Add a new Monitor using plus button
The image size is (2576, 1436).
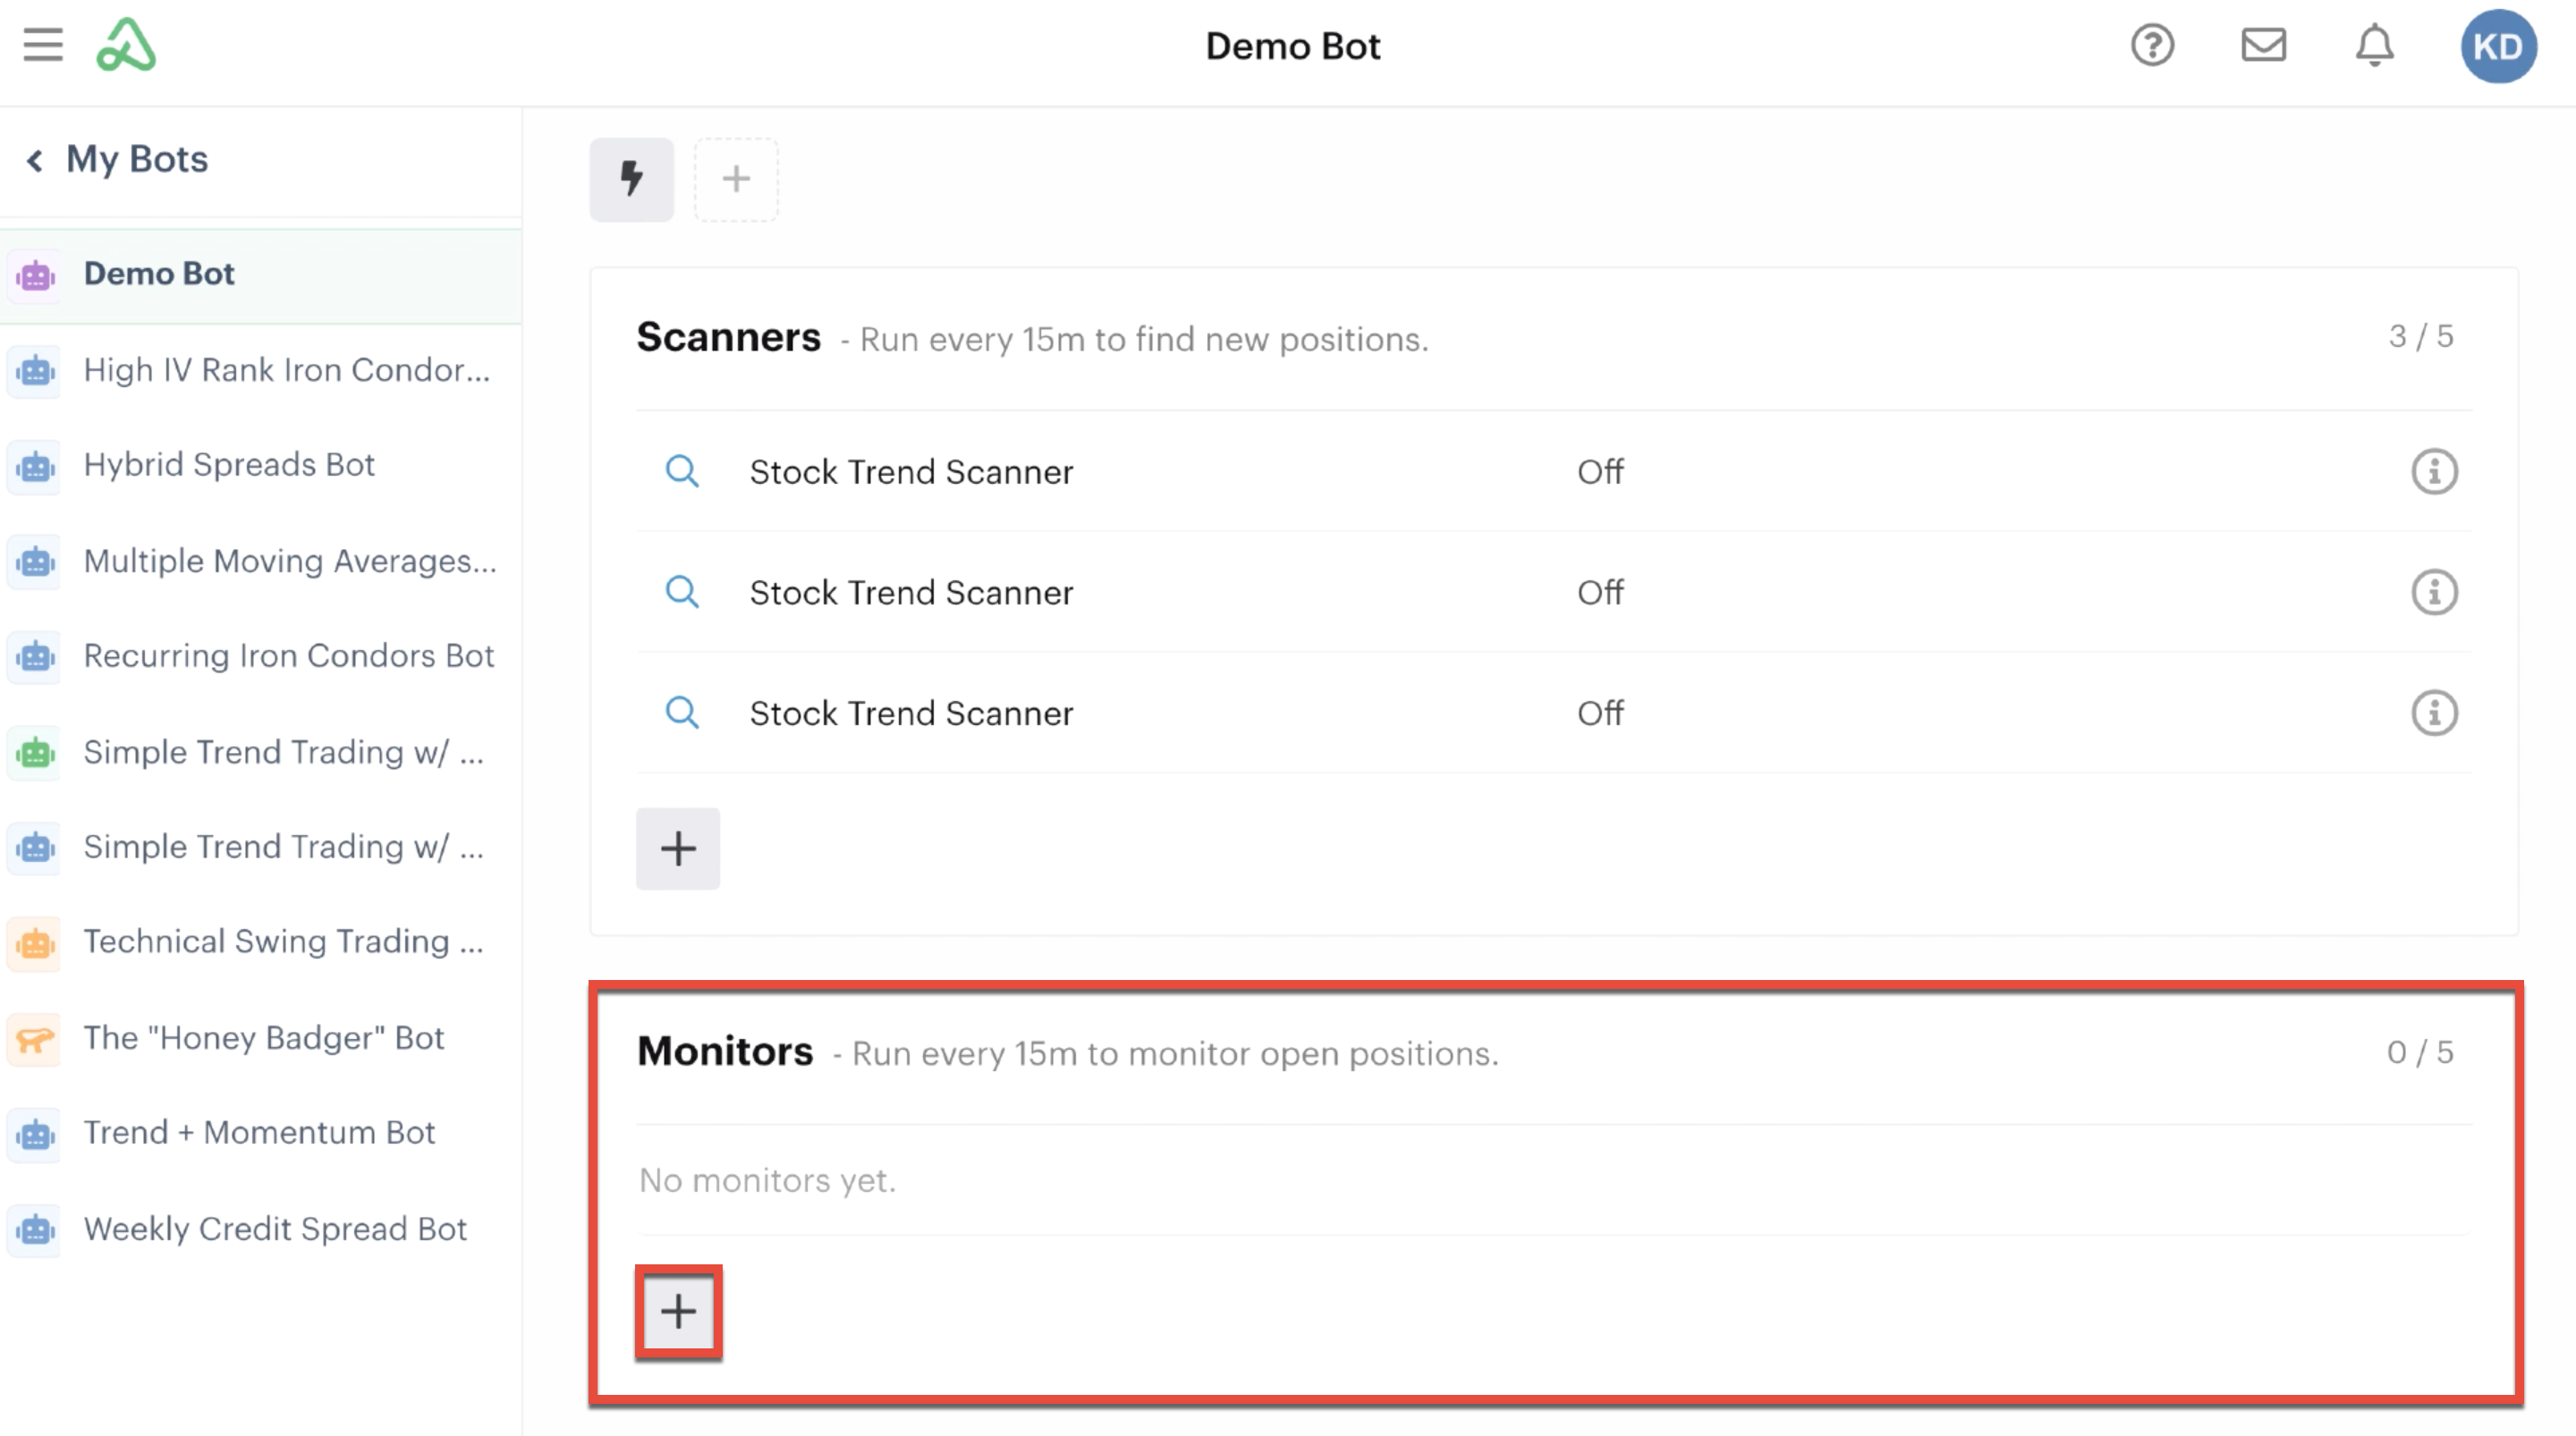[x=677, y=1313]
